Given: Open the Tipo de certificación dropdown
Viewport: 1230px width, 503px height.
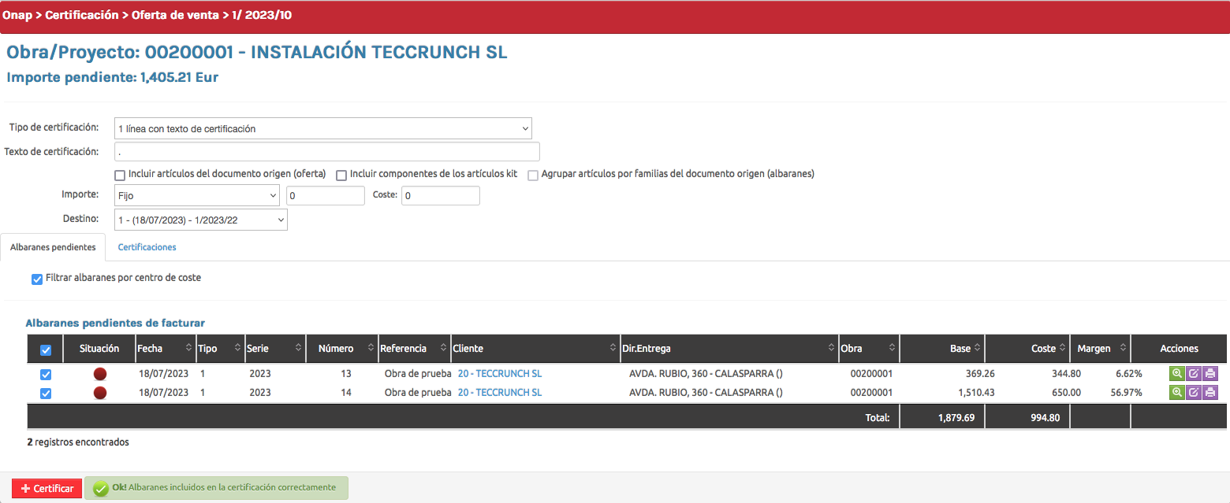Looking at the screenshot, I should [322, 128].
